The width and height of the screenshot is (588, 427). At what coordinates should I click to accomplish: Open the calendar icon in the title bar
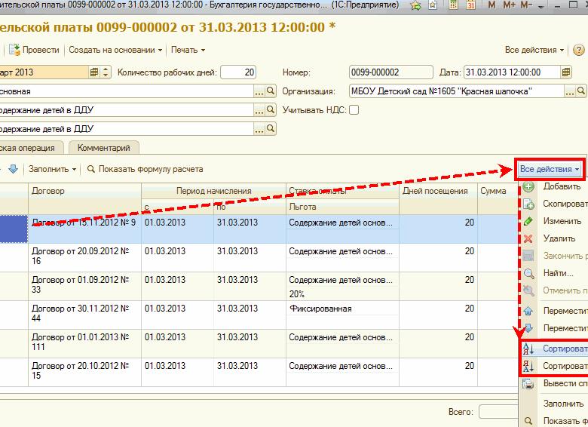pyautogui.click(x=471, y=5)
